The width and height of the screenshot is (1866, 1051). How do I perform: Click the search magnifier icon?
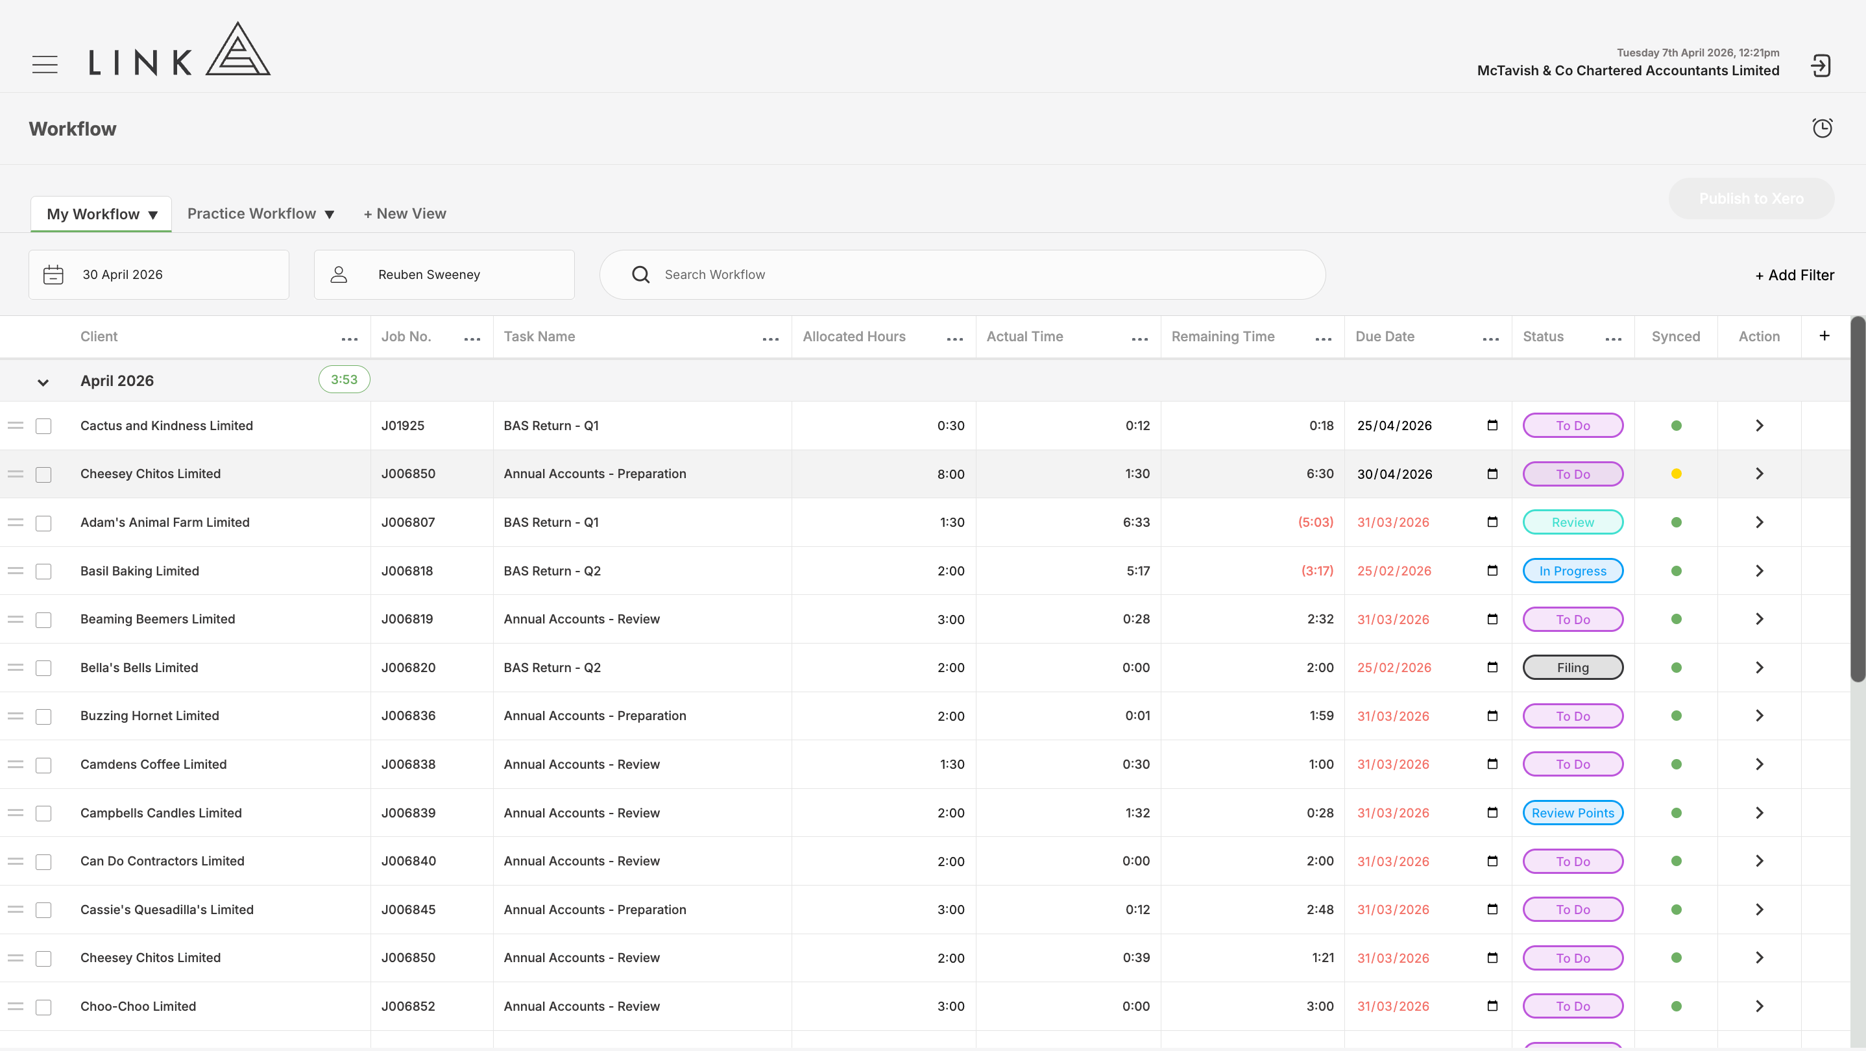[640, 274]
